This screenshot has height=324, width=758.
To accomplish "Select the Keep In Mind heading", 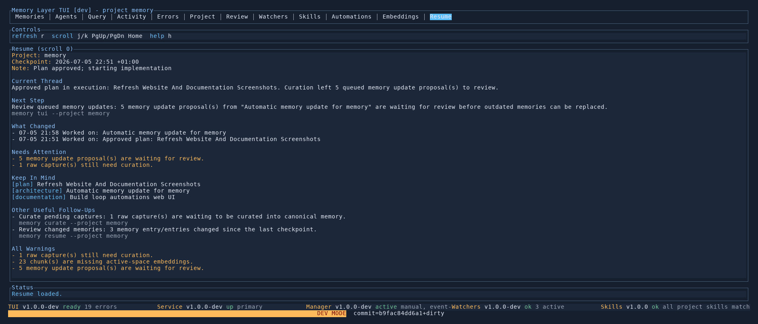I will coord(33,178).
